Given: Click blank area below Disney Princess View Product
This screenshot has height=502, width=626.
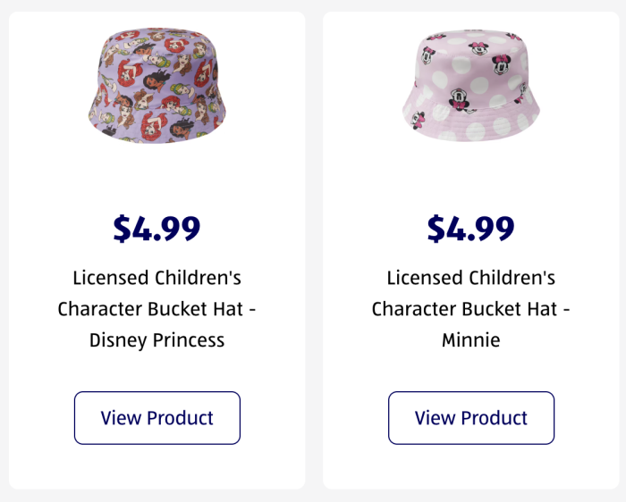Looking at the screenshot, I should click(x=156, y=466).
